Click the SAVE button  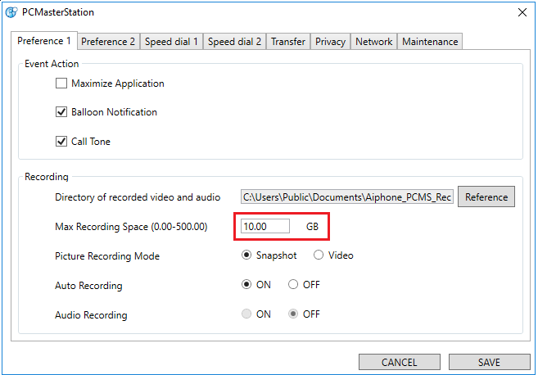pos(490,362)
